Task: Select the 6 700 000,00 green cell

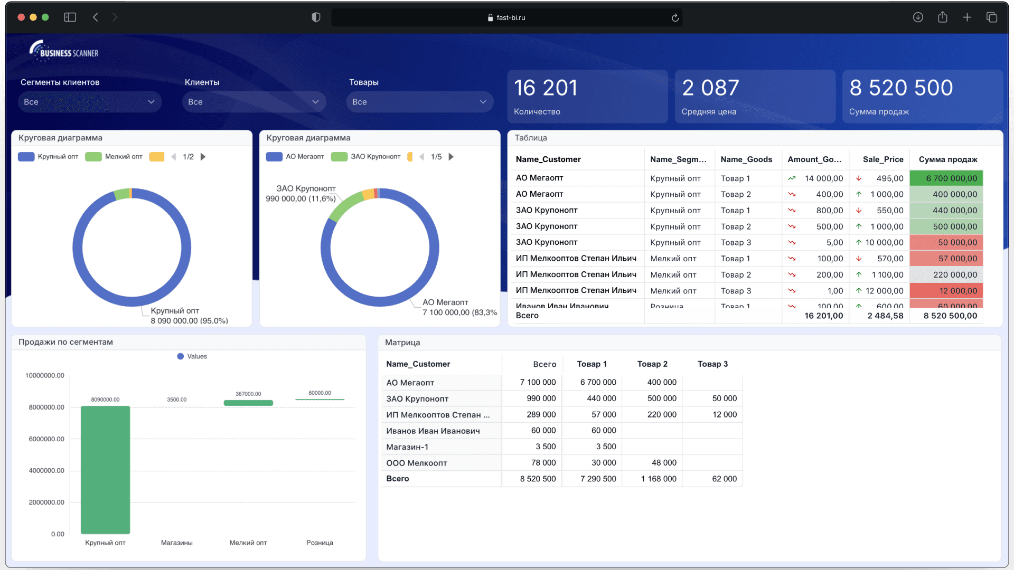Action: point(946,178)
